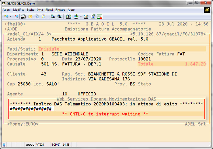Screen dimensions: 213x149
Task: Click the Codice Fattura value FAT
Action: click(x=181, y=54)
